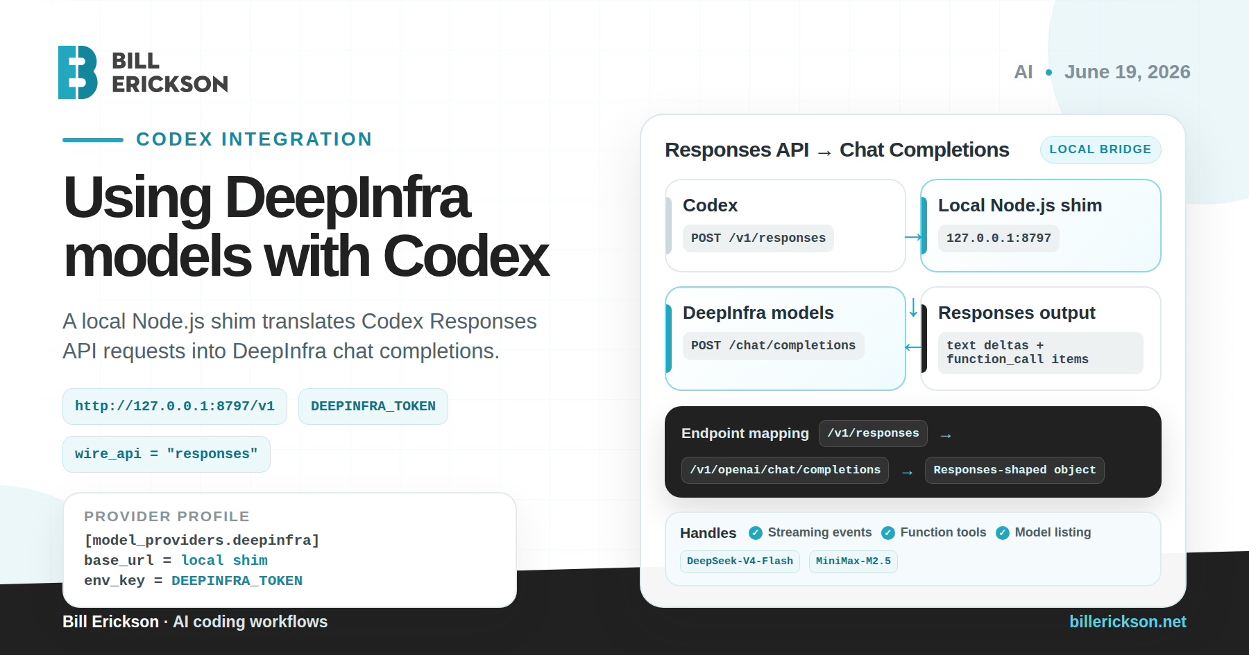
Task: Click the "DeepInfra models" card title
Action: click(x=758, y=313)
